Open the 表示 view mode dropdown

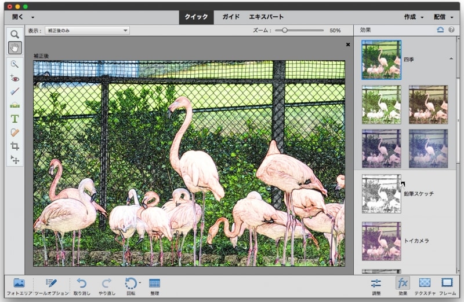pyautogui.click(x=86, y=30)
